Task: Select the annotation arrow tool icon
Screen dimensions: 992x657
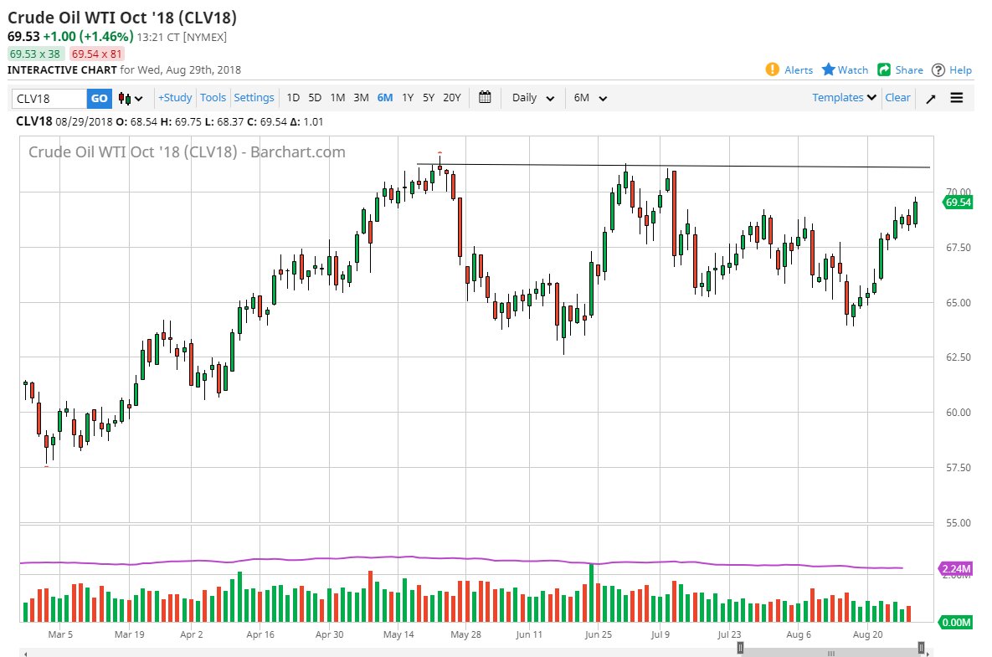Action: [930, 98]
